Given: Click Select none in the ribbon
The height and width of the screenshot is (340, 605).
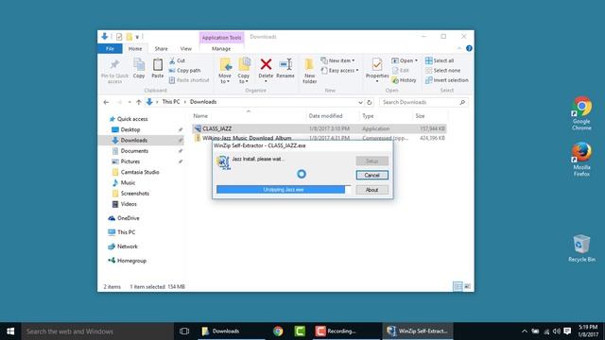Looking at the screenshot, I should click(x=442, y=70).
